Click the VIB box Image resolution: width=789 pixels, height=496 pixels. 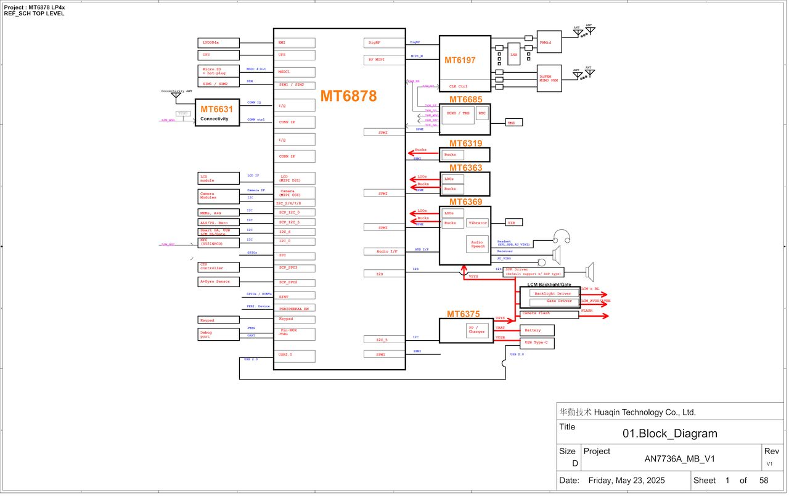point(514,222)
